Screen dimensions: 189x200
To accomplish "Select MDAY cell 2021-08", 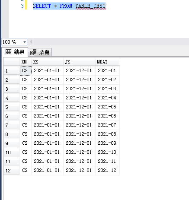I will 107,134.
